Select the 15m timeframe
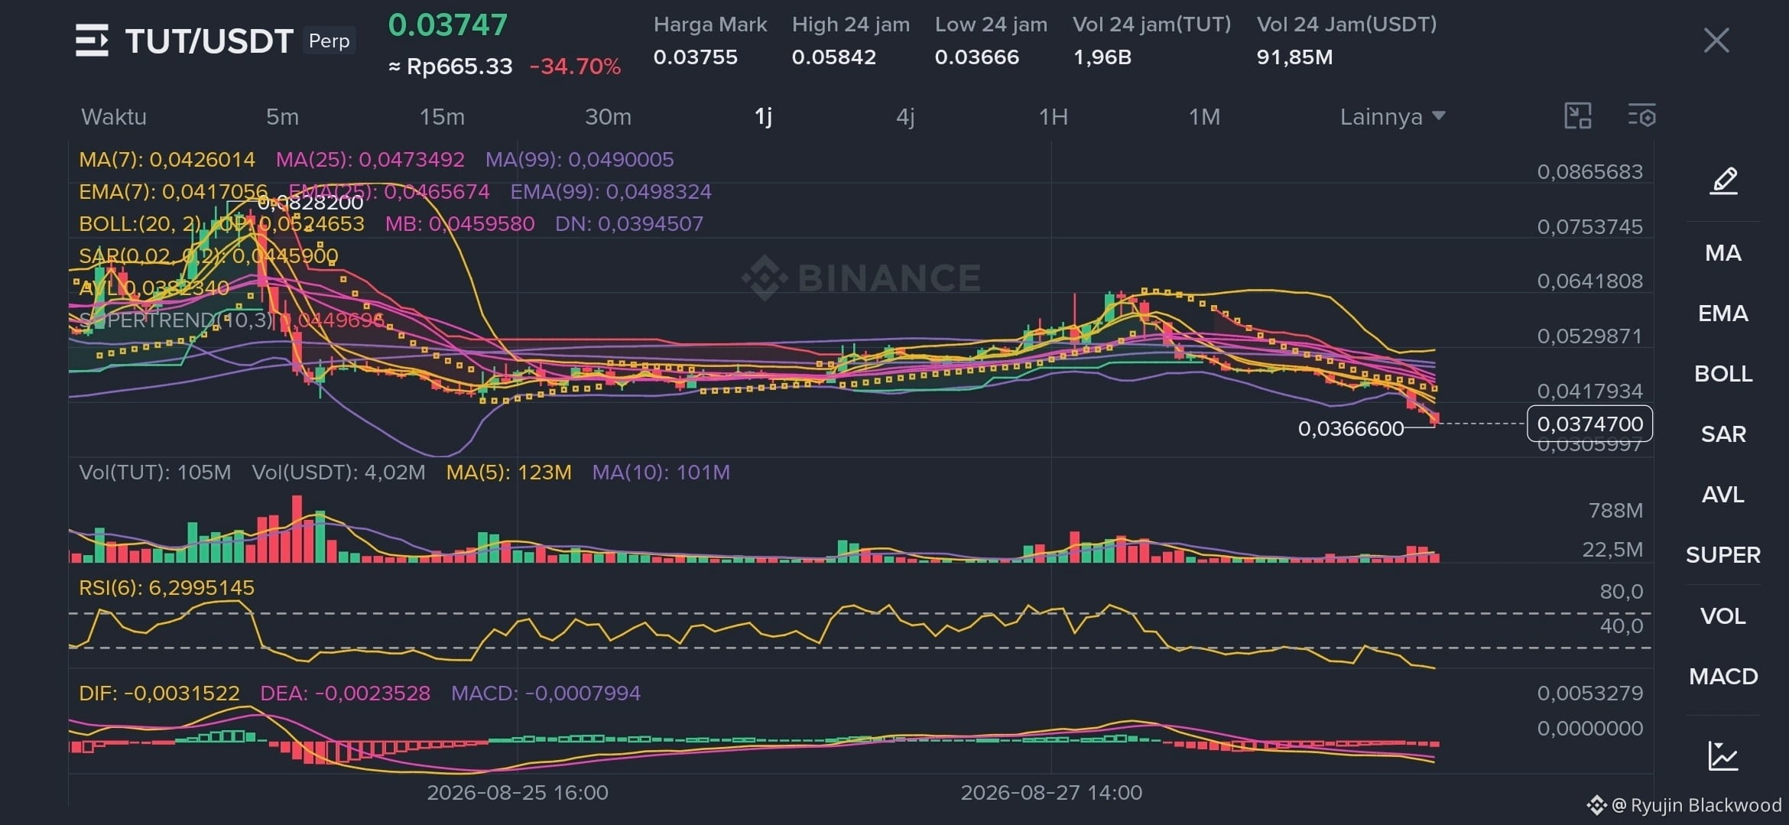The width and height of the screenshot is (1789, 825). tap(442, 117)
